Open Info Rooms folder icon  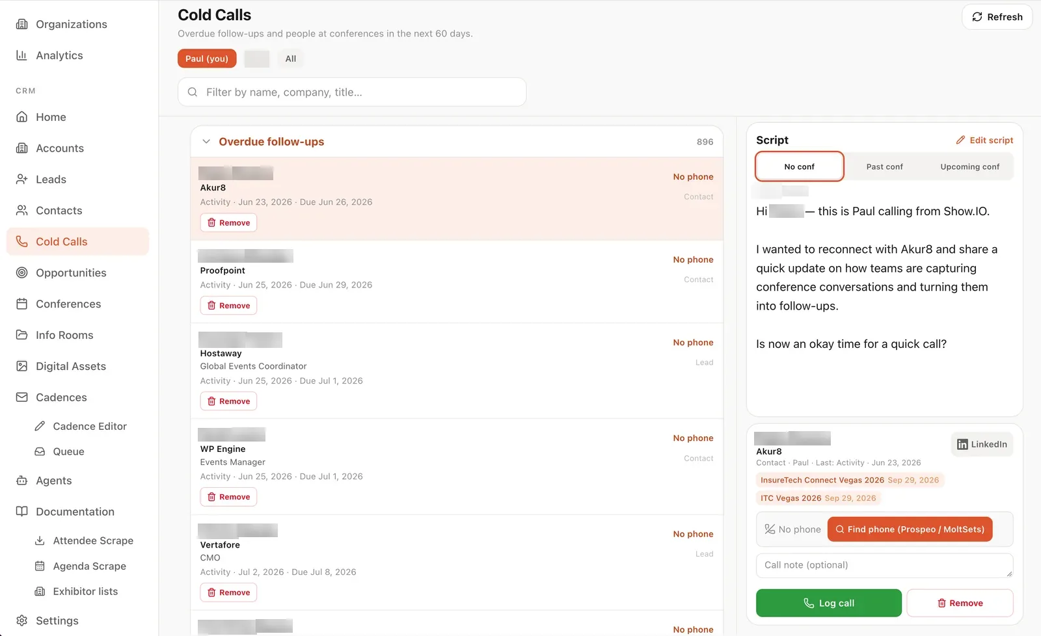click(22, 335)
